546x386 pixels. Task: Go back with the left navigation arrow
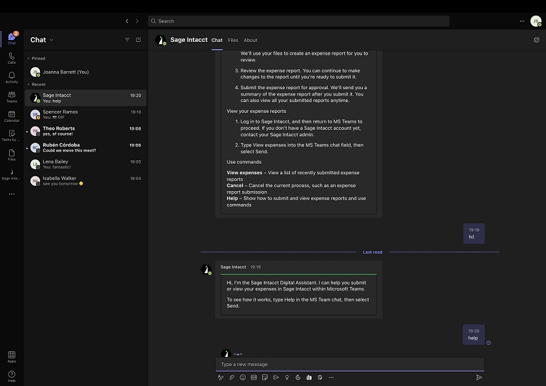pos(127,21)
